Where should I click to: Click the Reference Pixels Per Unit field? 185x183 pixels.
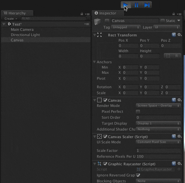click(x=158, y=156)
